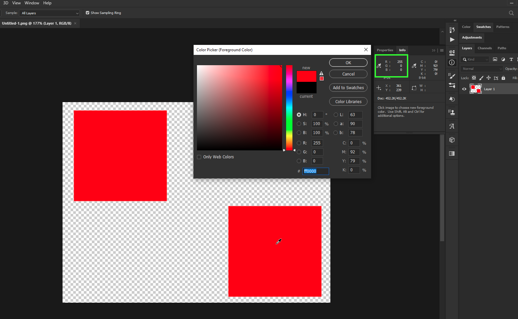Open the Window menu

click(x=32, y=3)
